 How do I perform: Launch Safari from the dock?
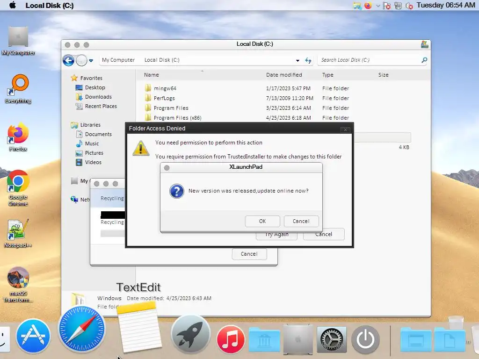pyautogui.click(x=81, y=329)
